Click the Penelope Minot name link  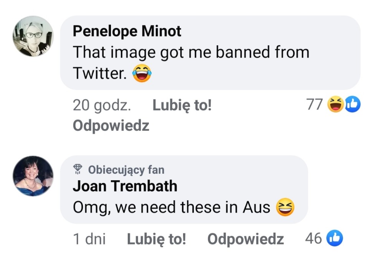127,32
